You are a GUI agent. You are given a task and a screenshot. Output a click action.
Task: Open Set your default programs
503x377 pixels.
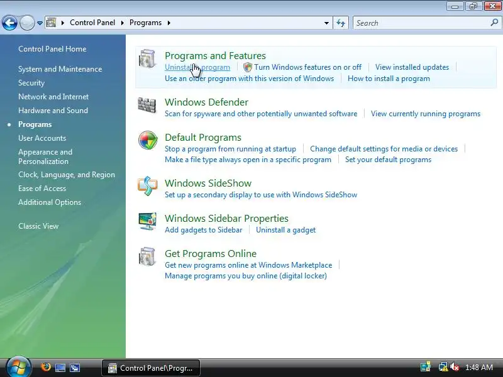tap(388, 160)
